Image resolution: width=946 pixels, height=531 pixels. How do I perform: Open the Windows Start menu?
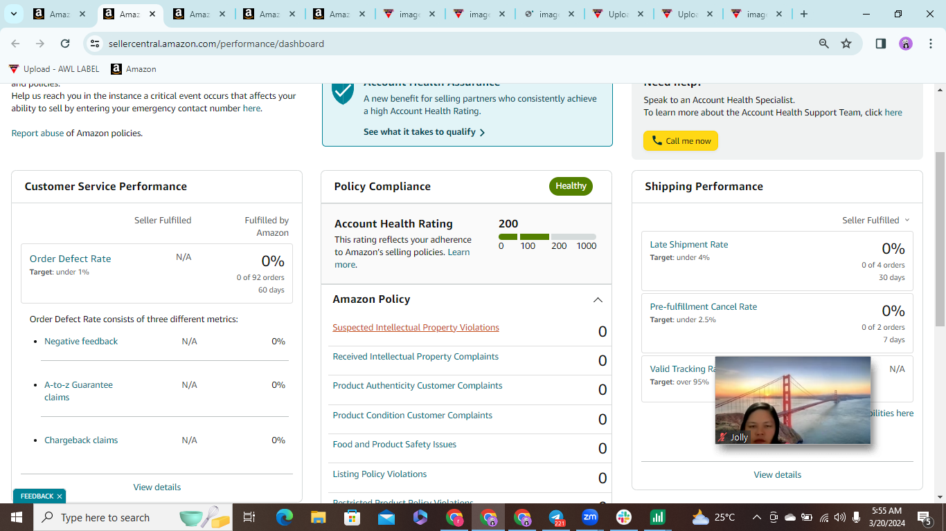16,517
